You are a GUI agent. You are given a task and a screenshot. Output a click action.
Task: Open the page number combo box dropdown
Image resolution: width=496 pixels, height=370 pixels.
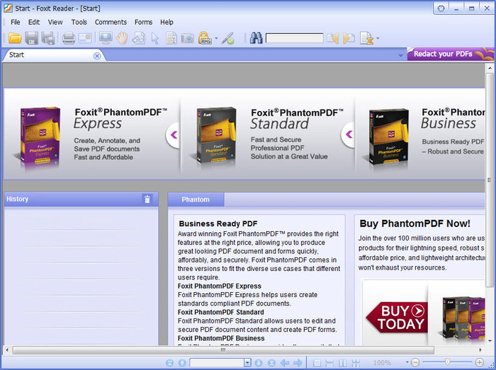[247, 362]
